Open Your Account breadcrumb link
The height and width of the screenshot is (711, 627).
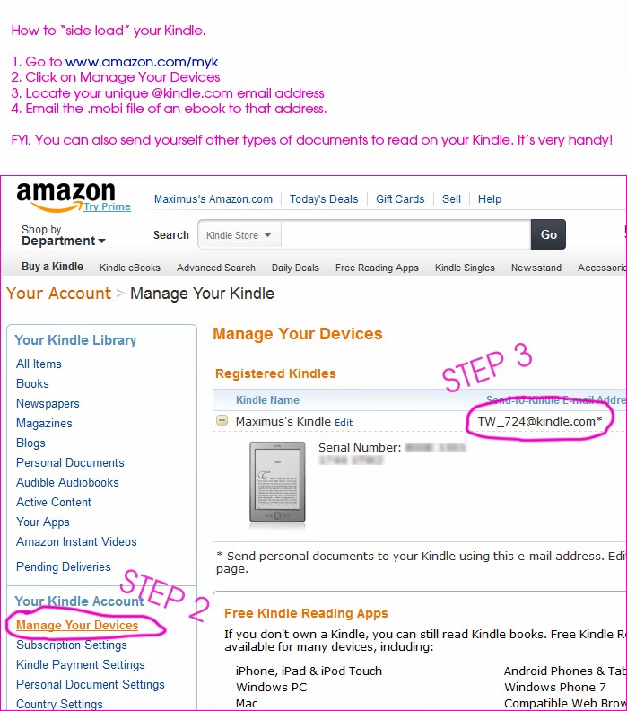click(58, 294)
